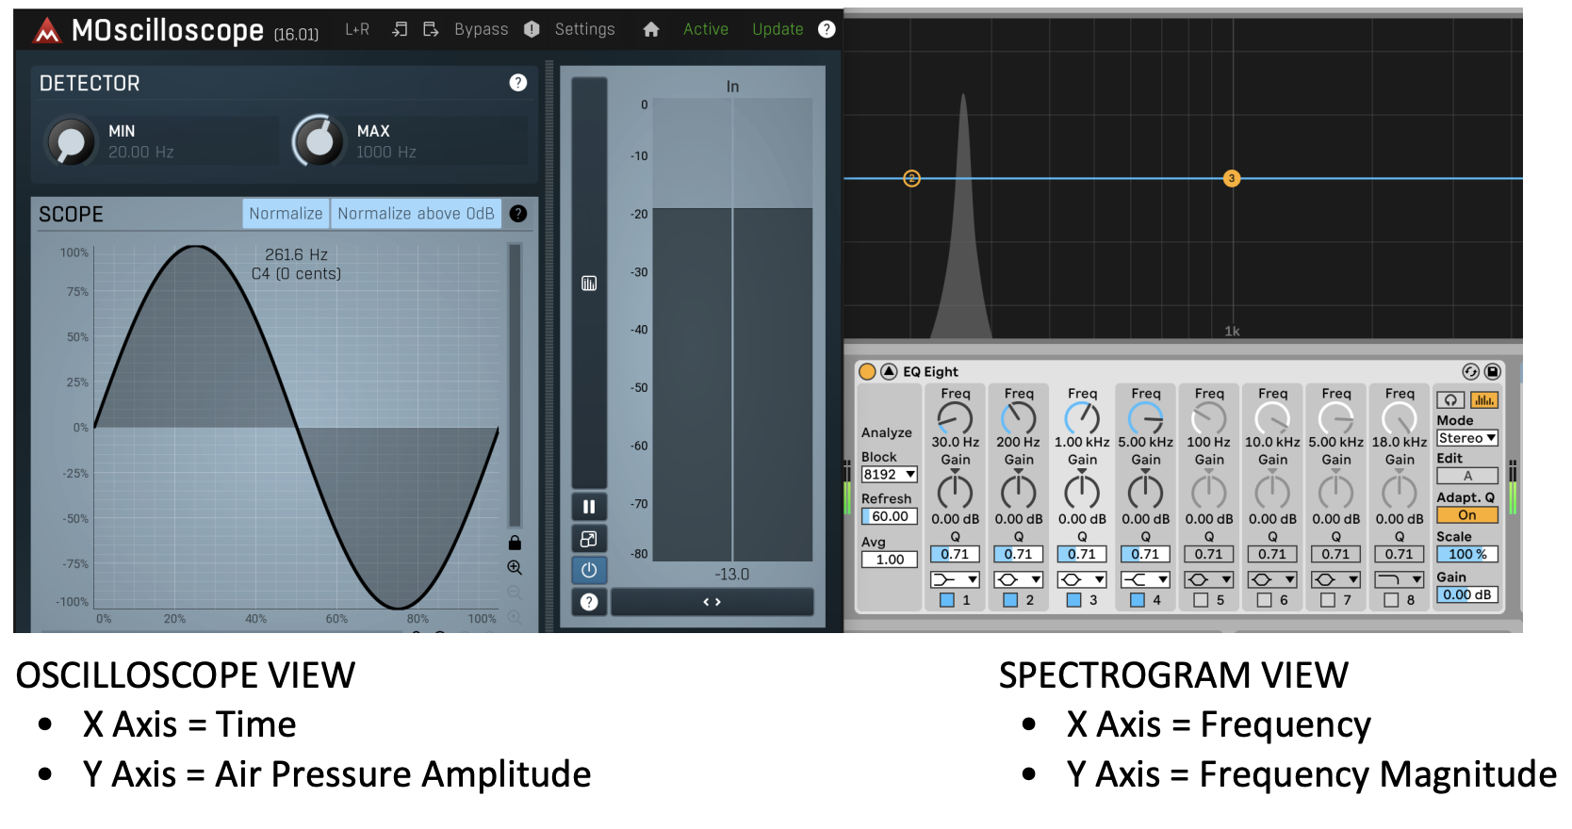Go to the home icon in MOscilloscope header
Viewport: 1572px width, 829px height.
[650, 29]
